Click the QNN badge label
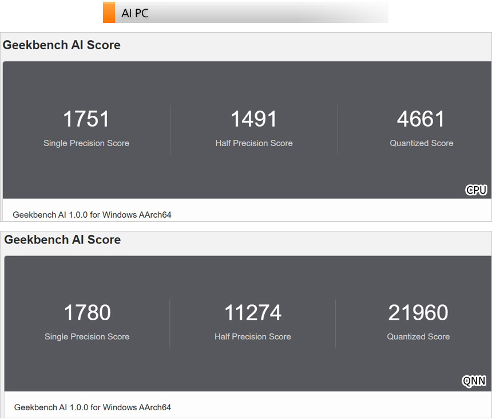This screenshot has height=420, width=492. tap(474, 382)
